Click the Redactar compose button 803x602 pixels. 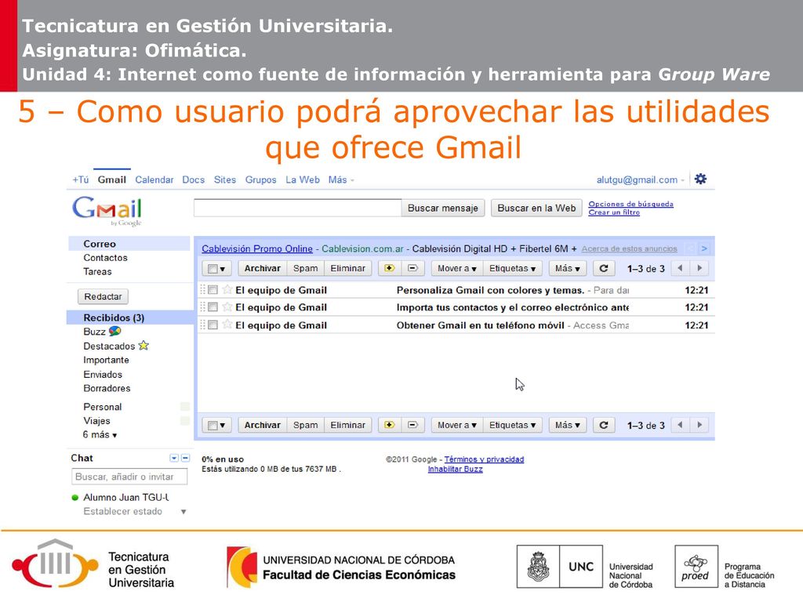[103, 296]
